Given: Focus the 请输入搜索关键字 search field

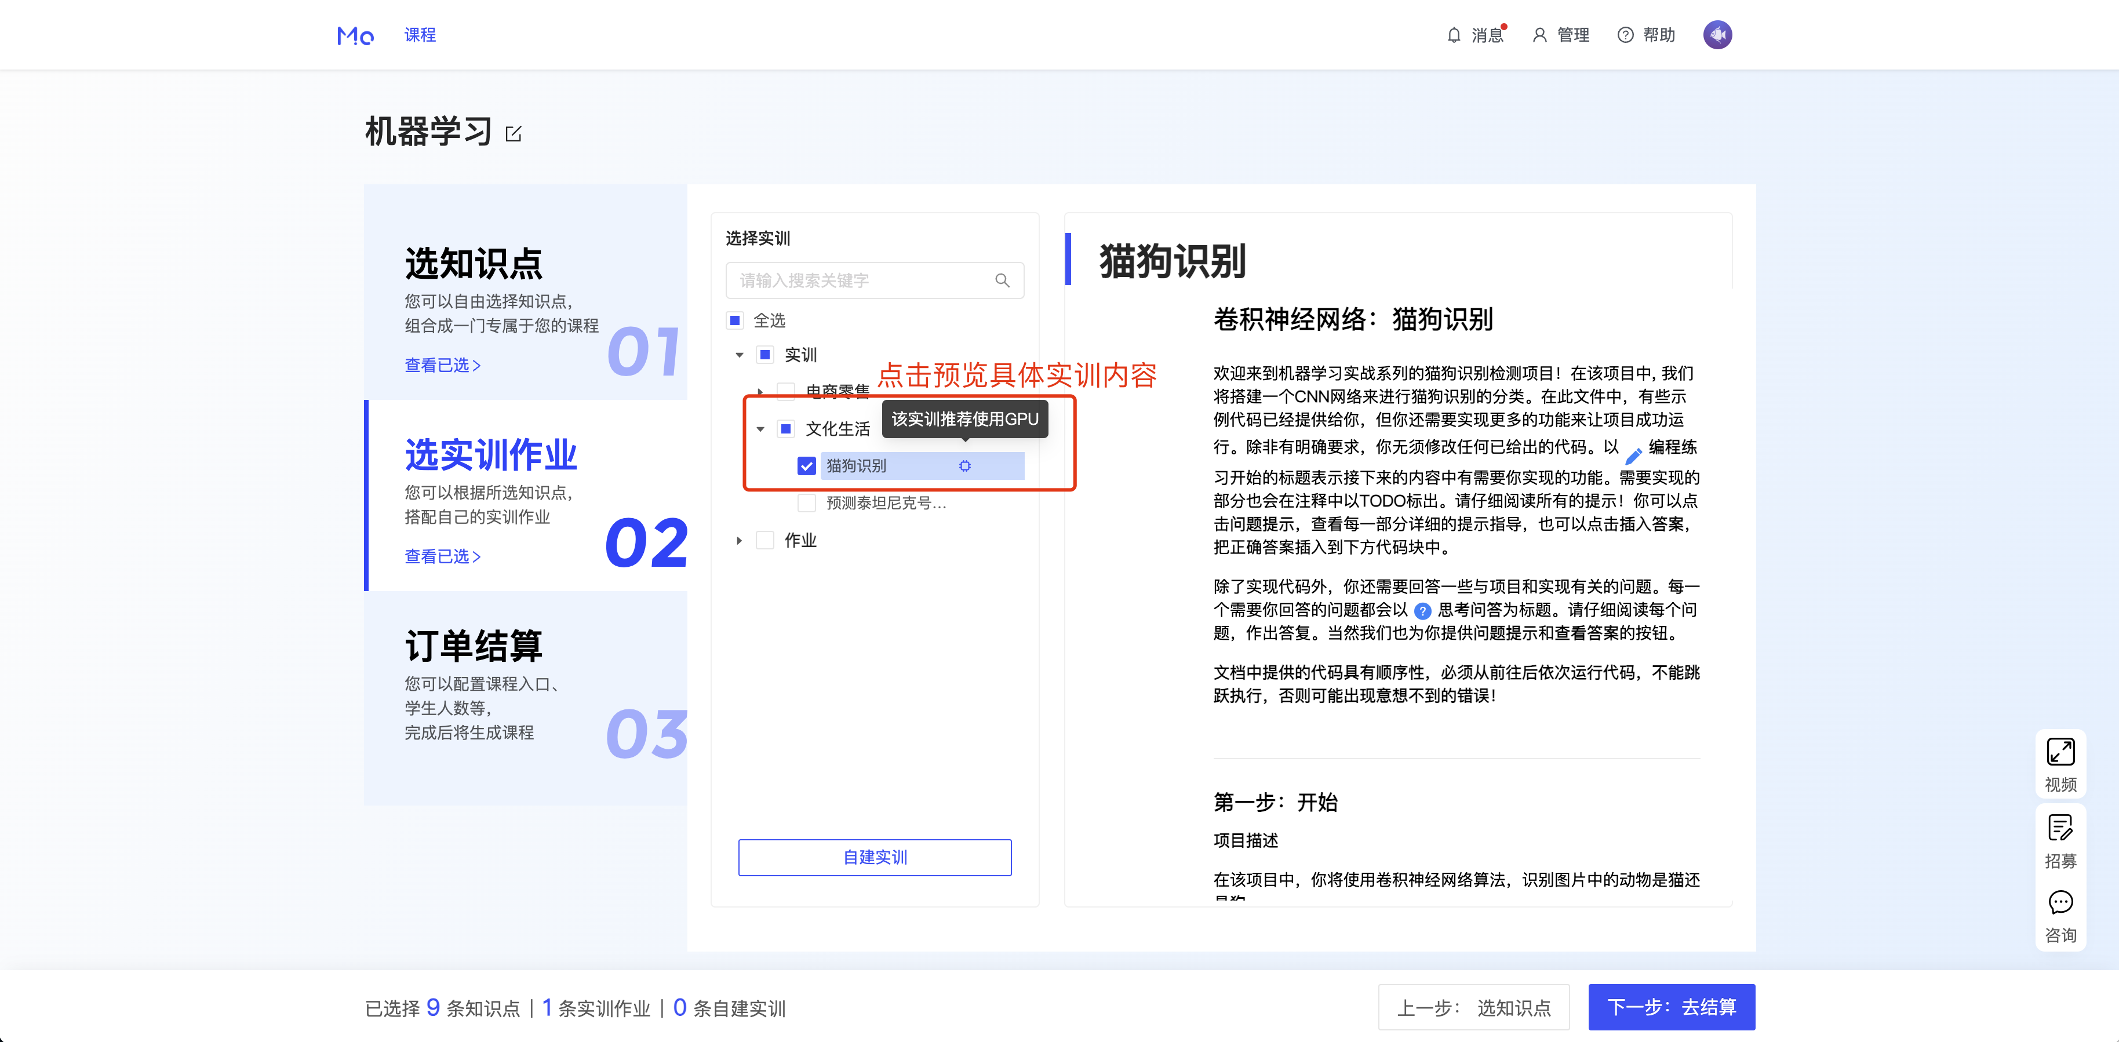Looking at the screenshot, I should pyautogui.click(x=875, y=280).
